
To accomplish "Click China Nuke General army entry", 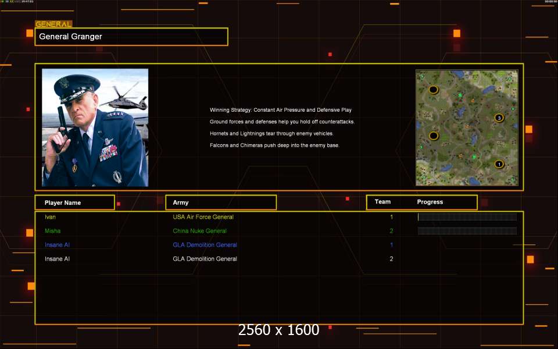I will click(x=199, y=231).
